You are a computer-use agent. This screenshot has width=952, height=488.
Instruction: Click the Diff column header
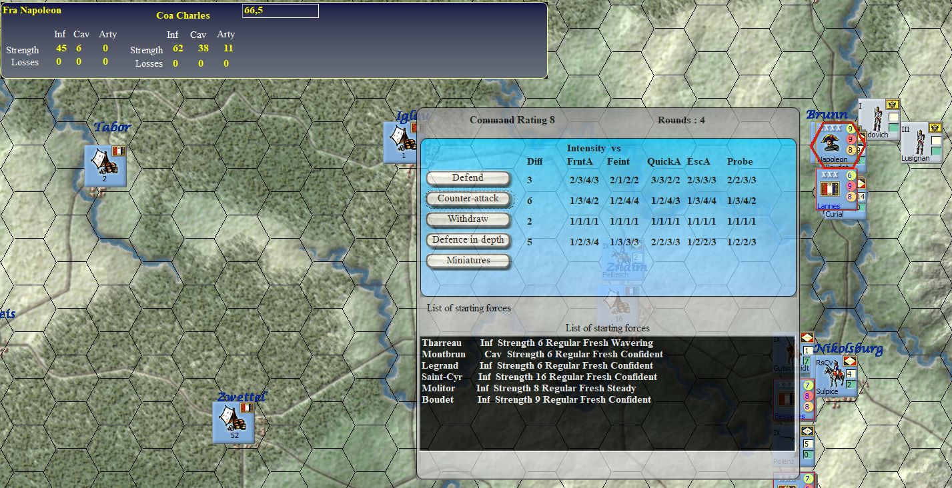pos(534,161)
